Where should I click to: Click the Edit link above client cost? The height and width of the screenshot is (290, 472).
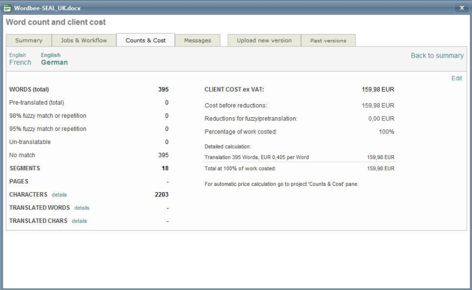(456, 79)
